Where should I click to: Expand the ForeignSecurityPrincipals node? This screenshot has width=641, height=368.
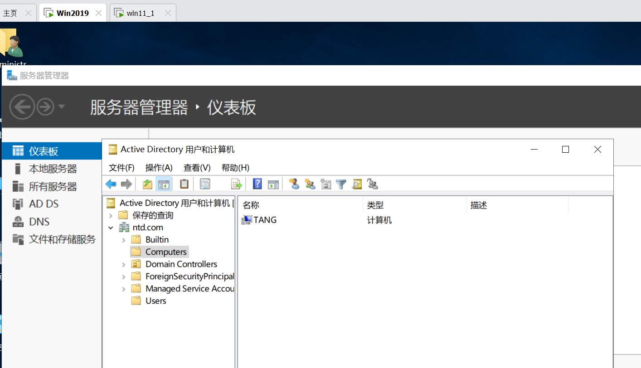tap(123, 276)
